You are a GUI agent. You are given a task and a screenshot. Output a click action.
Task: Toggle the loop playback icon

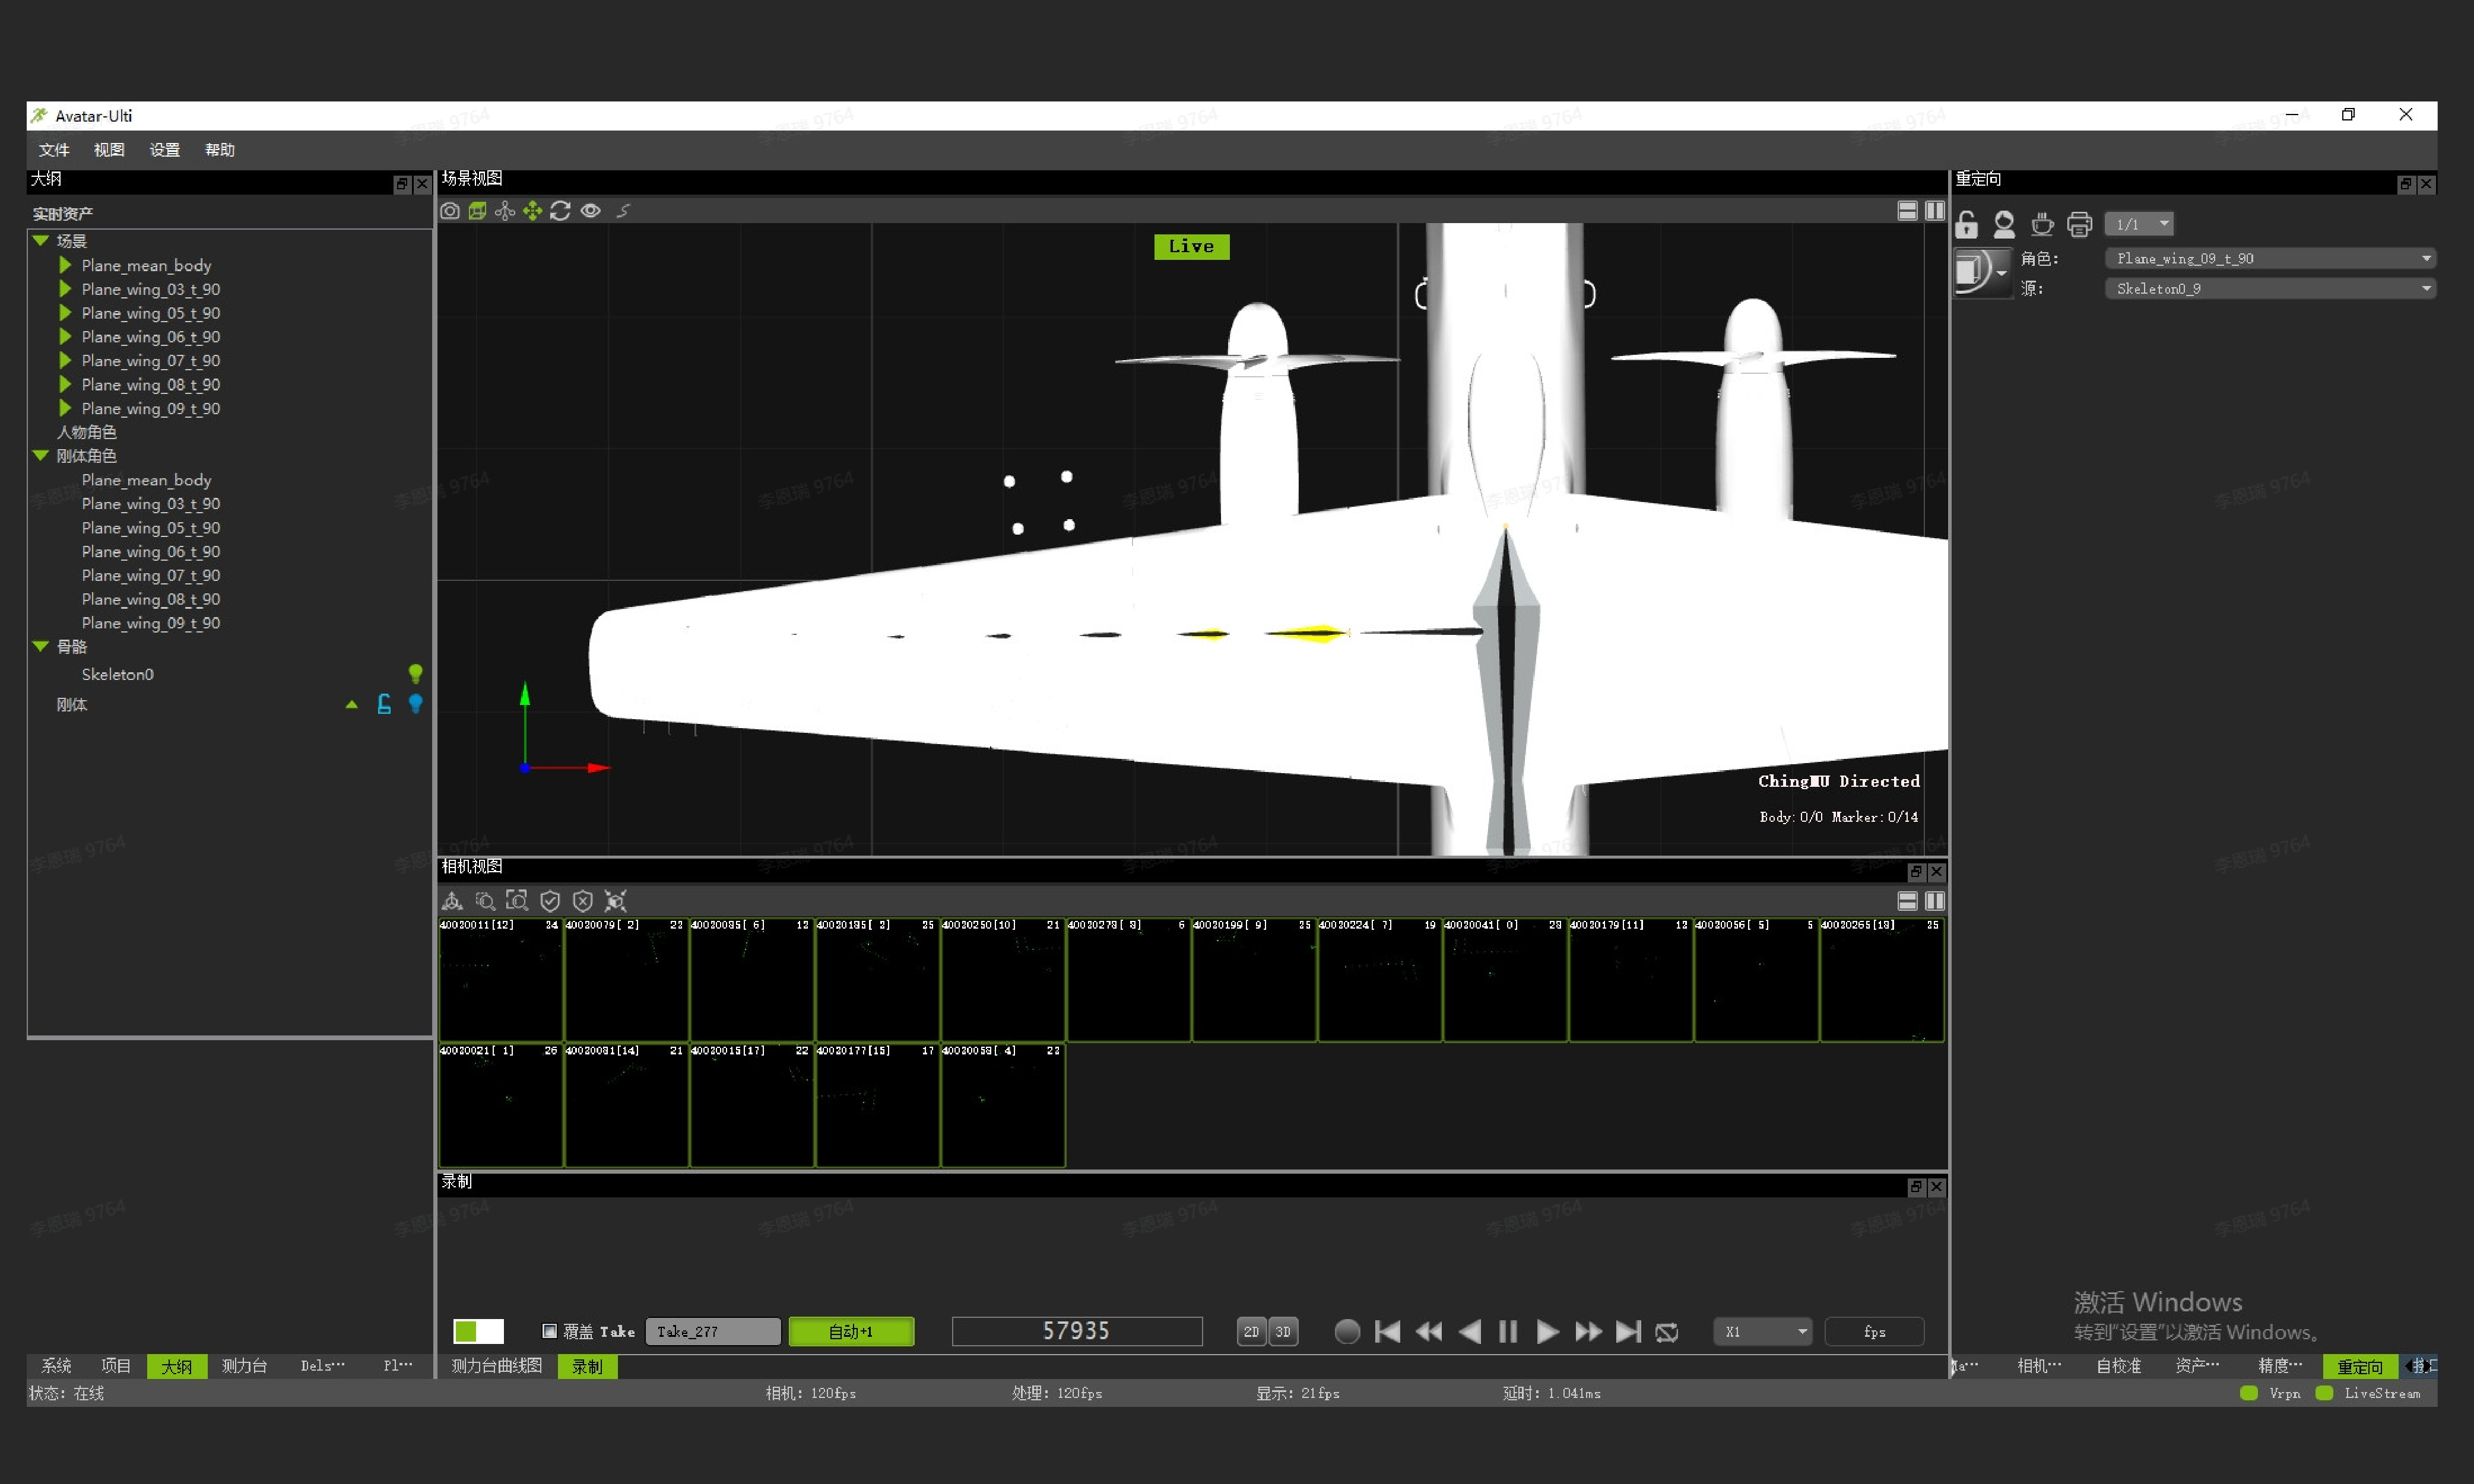pyautogui.click(x=1667, y=1331)
